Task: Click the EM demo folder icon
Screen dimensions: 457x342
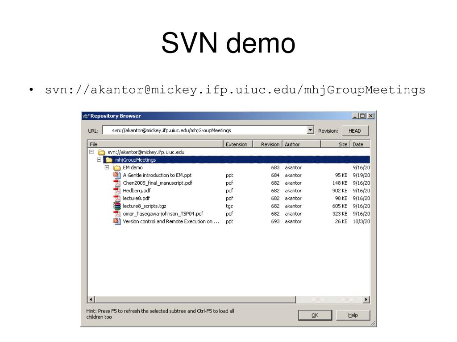Action: point(117,167)
